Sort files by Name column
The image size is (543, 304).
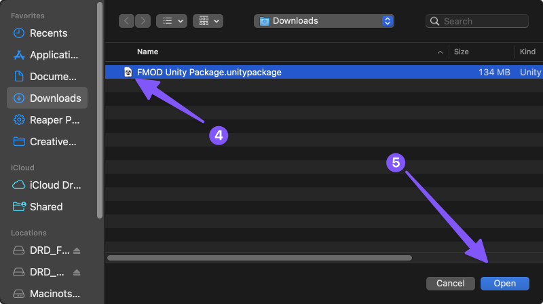149,52
